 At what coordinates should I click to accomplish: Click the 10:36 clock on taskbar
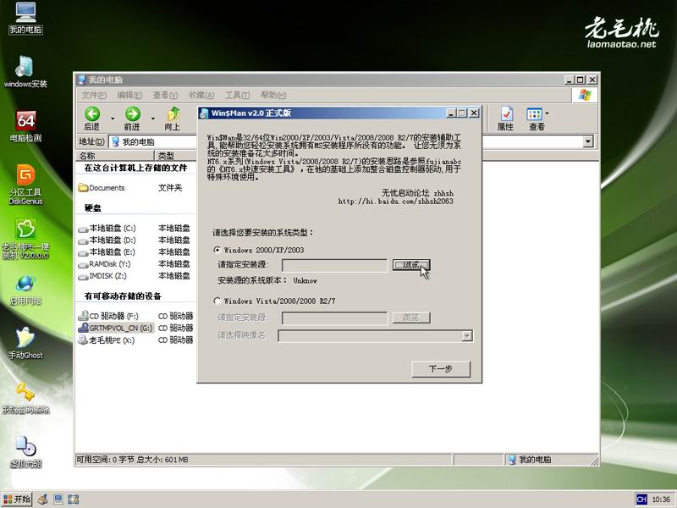point(661,500)
